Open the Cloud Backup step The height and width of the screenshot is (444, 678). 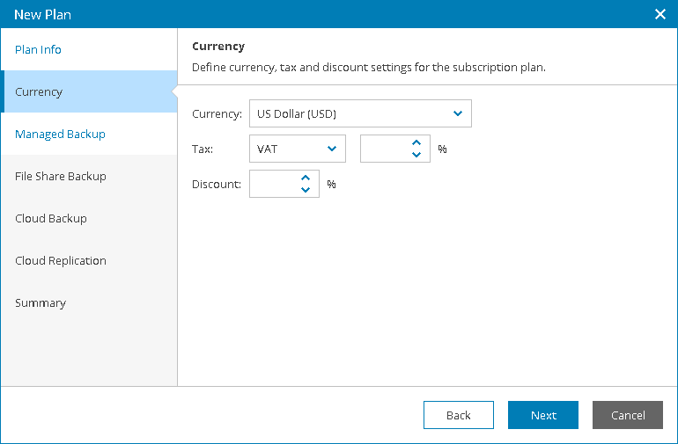pyautogui.click(x=51, y=218)
